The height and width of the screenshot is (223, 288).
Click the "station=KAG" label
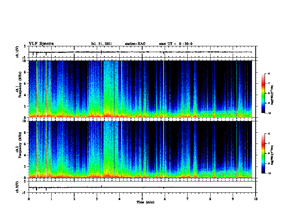coord(135,44)
